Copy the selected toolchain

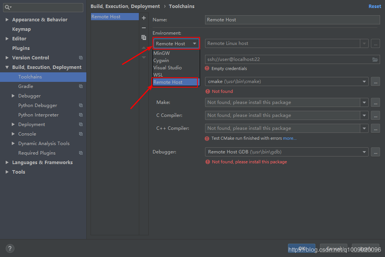144,38
